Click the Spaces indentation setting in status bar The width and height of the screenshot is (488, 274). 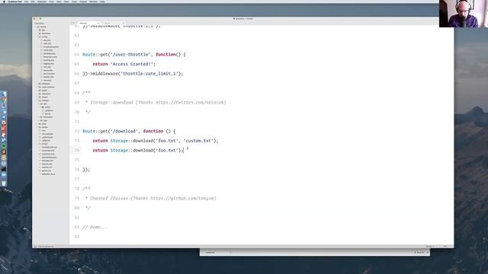point(430,247)
